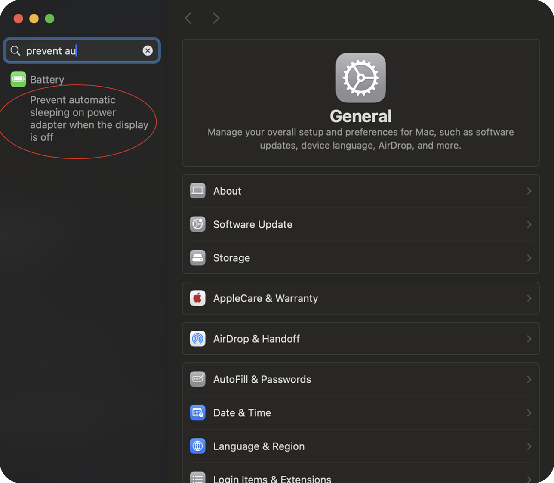Click the green full-screen window button
The image size is (554, 483).
(49, 19)
